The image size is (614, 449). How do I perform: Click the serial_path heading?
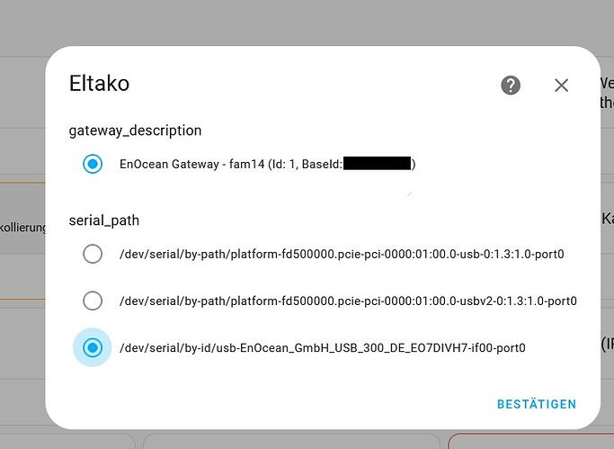[103, 220]
